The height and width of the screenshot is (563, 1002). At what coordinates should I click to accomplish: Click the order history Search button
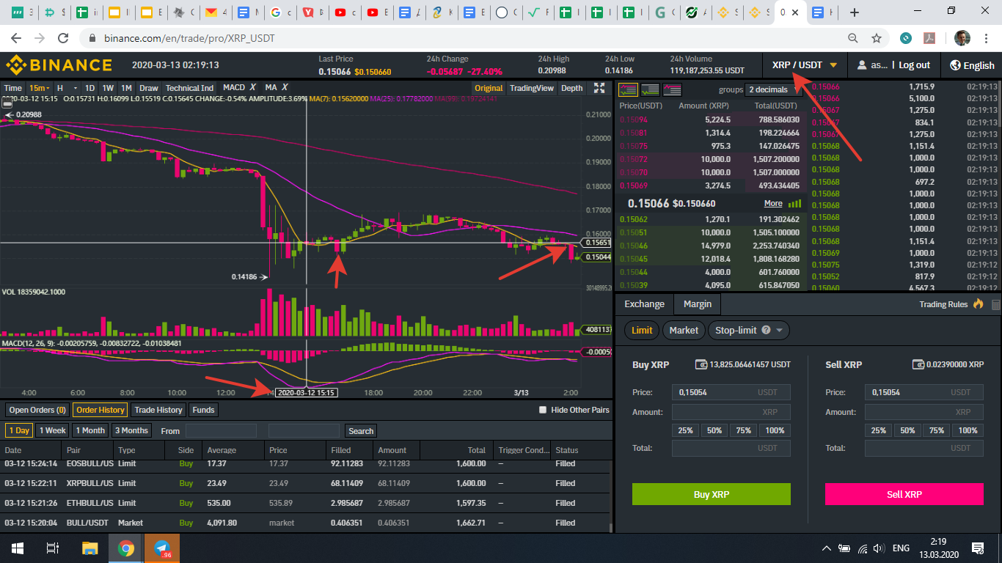361,431
